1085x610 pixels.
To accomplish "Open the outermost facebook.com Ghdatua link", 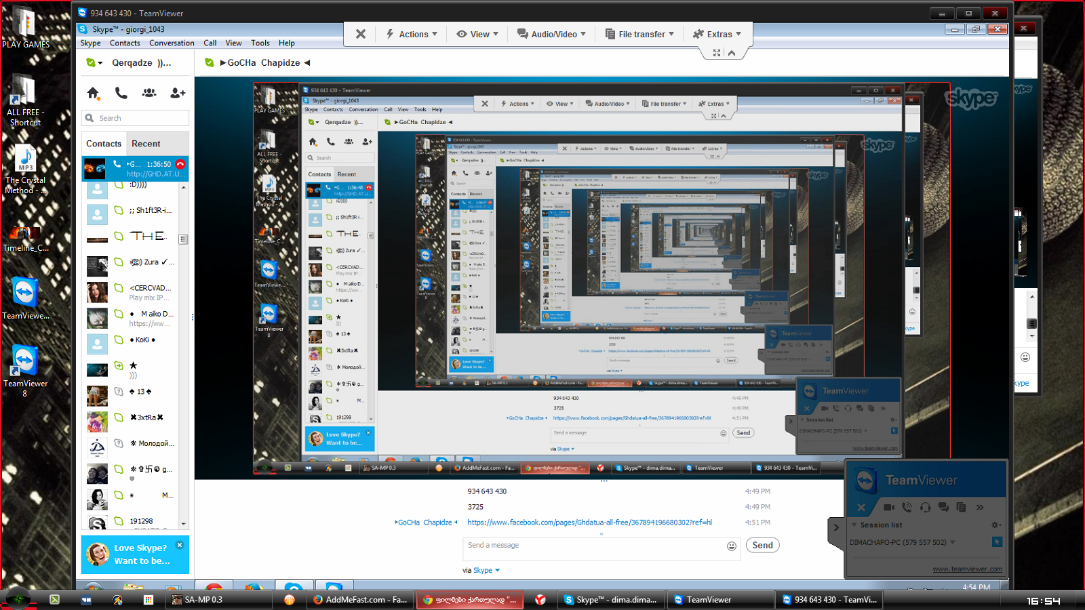I will [589, 523].
